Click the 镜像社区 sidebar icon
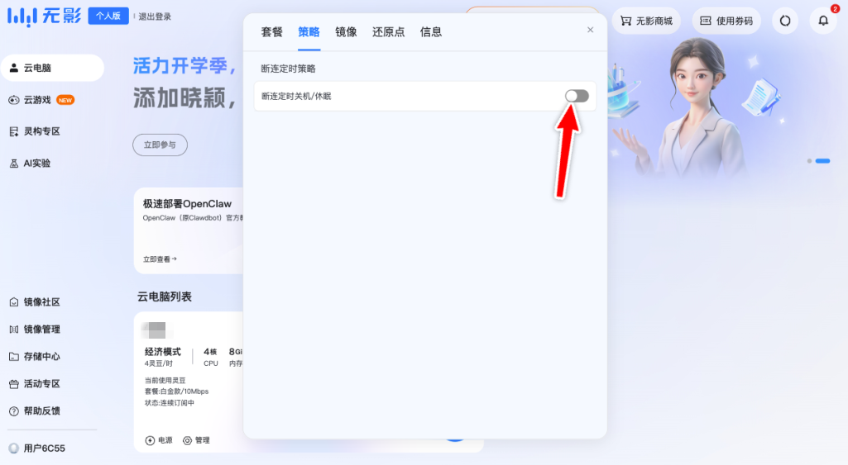This screenshot has height=465, width=848. 14,302
